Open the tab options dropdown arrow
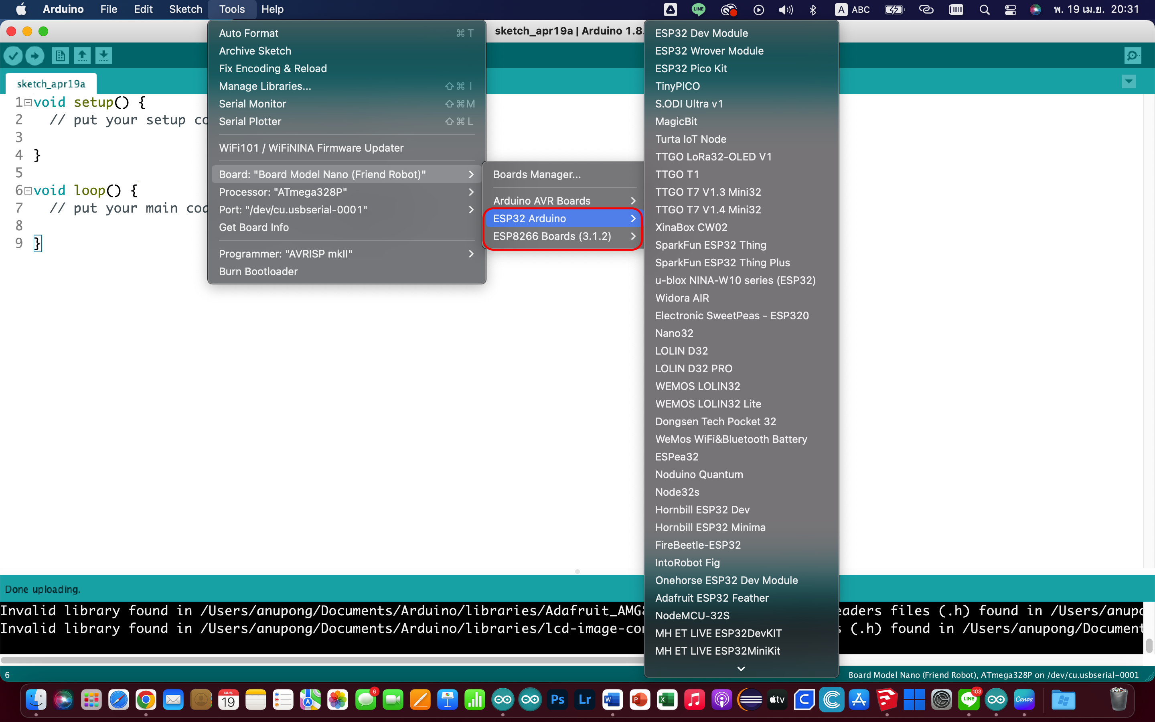Screen dimensions: 1155x722 (x=1129, y=82)
